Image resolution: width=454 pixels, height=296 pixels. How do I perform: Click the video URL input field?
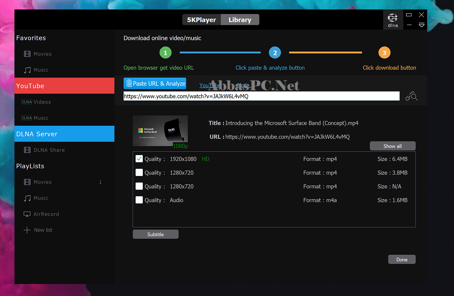point(261,96)
